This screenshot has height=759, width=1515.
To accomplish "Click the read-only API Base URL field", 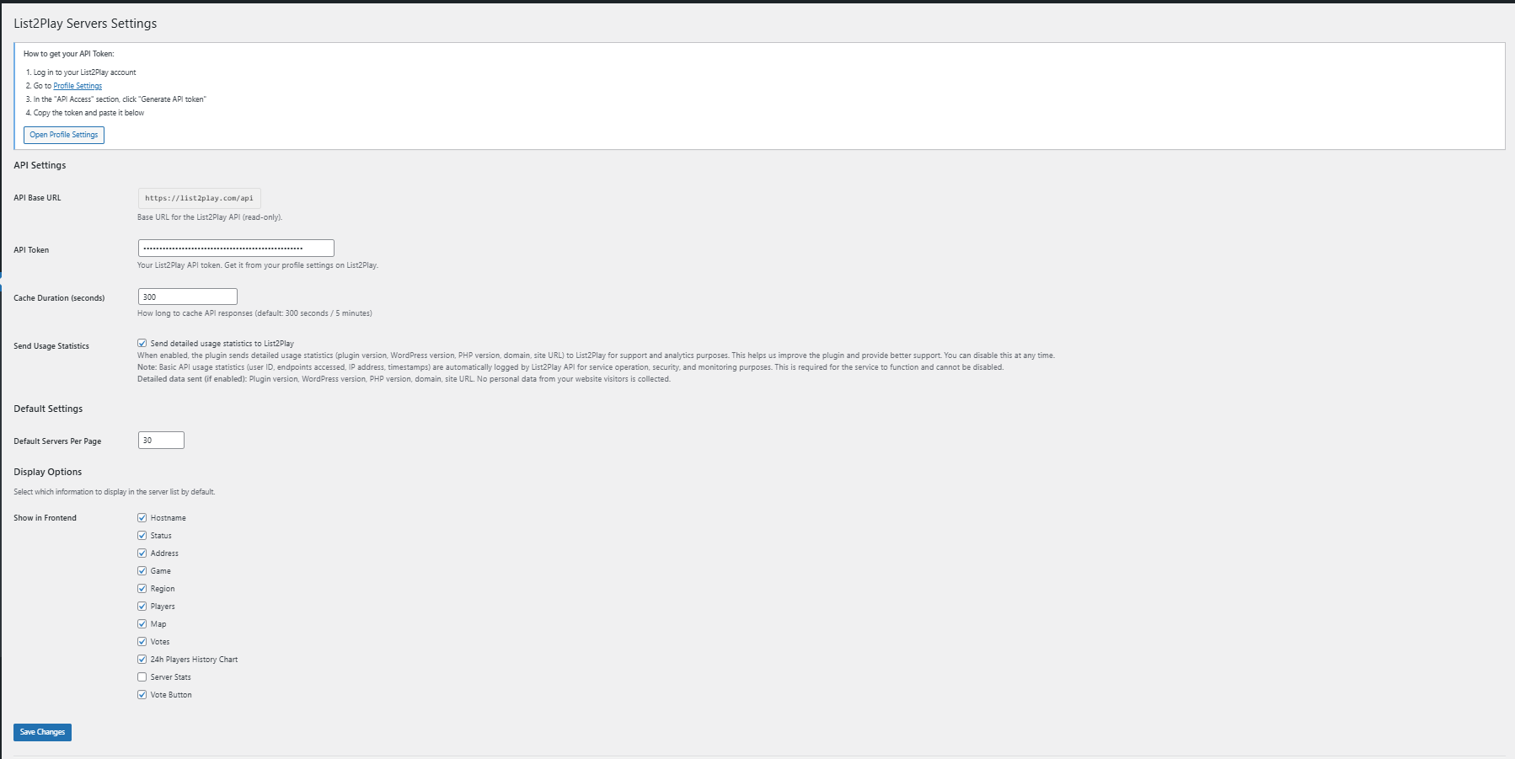I will pos(200,198).
